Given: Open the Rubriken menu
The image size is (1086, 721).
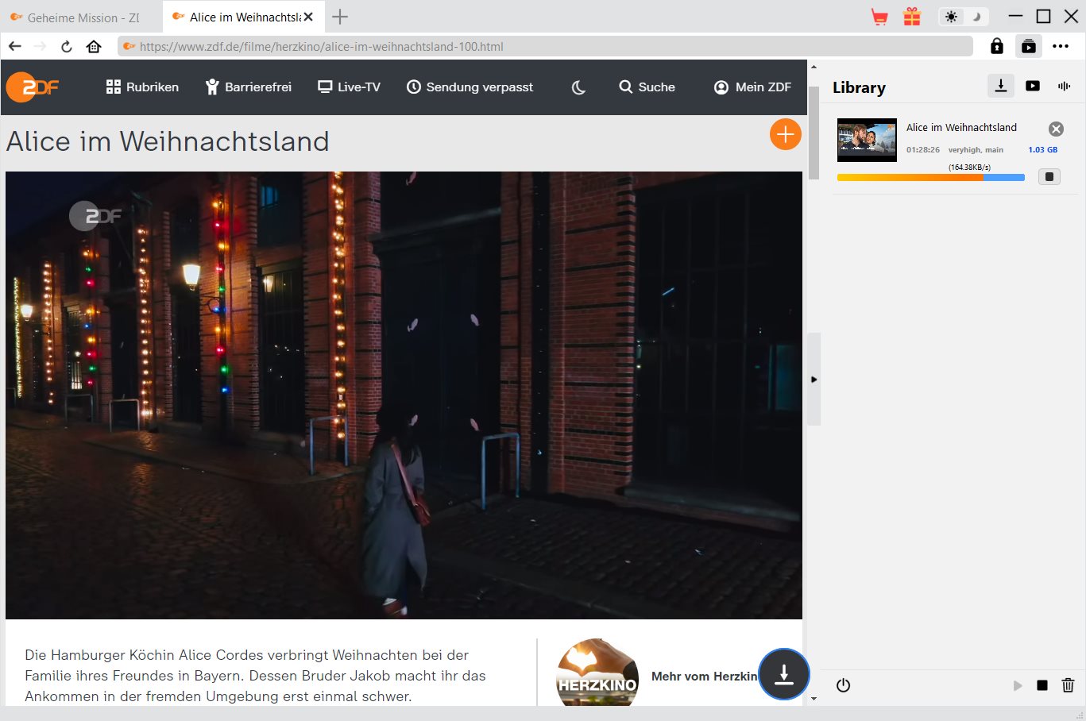Looking at the screenshot, I should 142,87.
